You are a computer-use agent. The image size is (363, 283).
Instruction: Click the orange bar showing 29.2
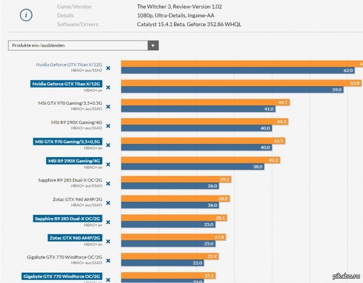click(x=176, y=179)
